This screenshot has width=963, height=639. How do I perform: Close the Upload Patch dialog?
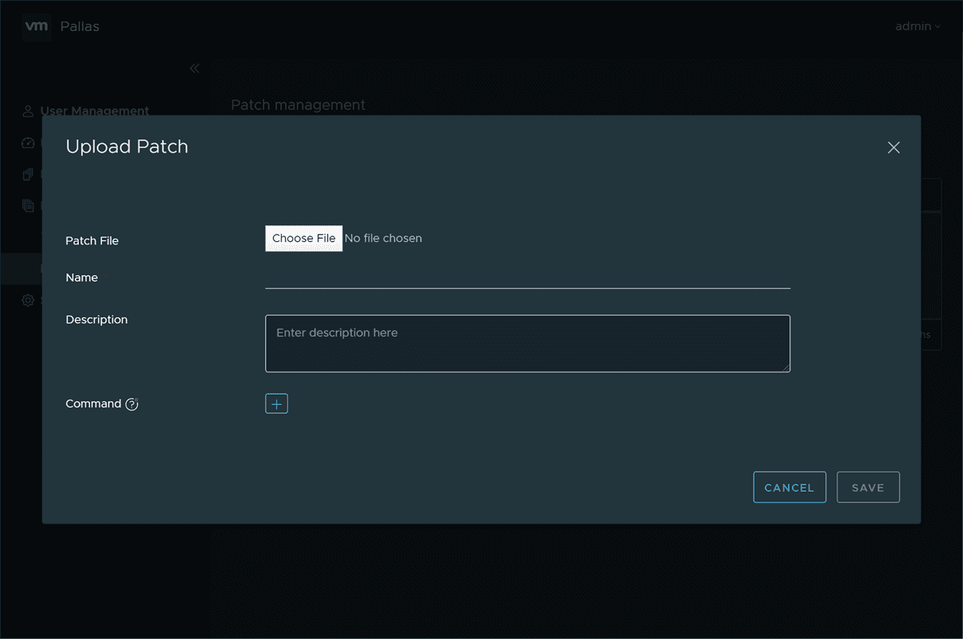894,147
